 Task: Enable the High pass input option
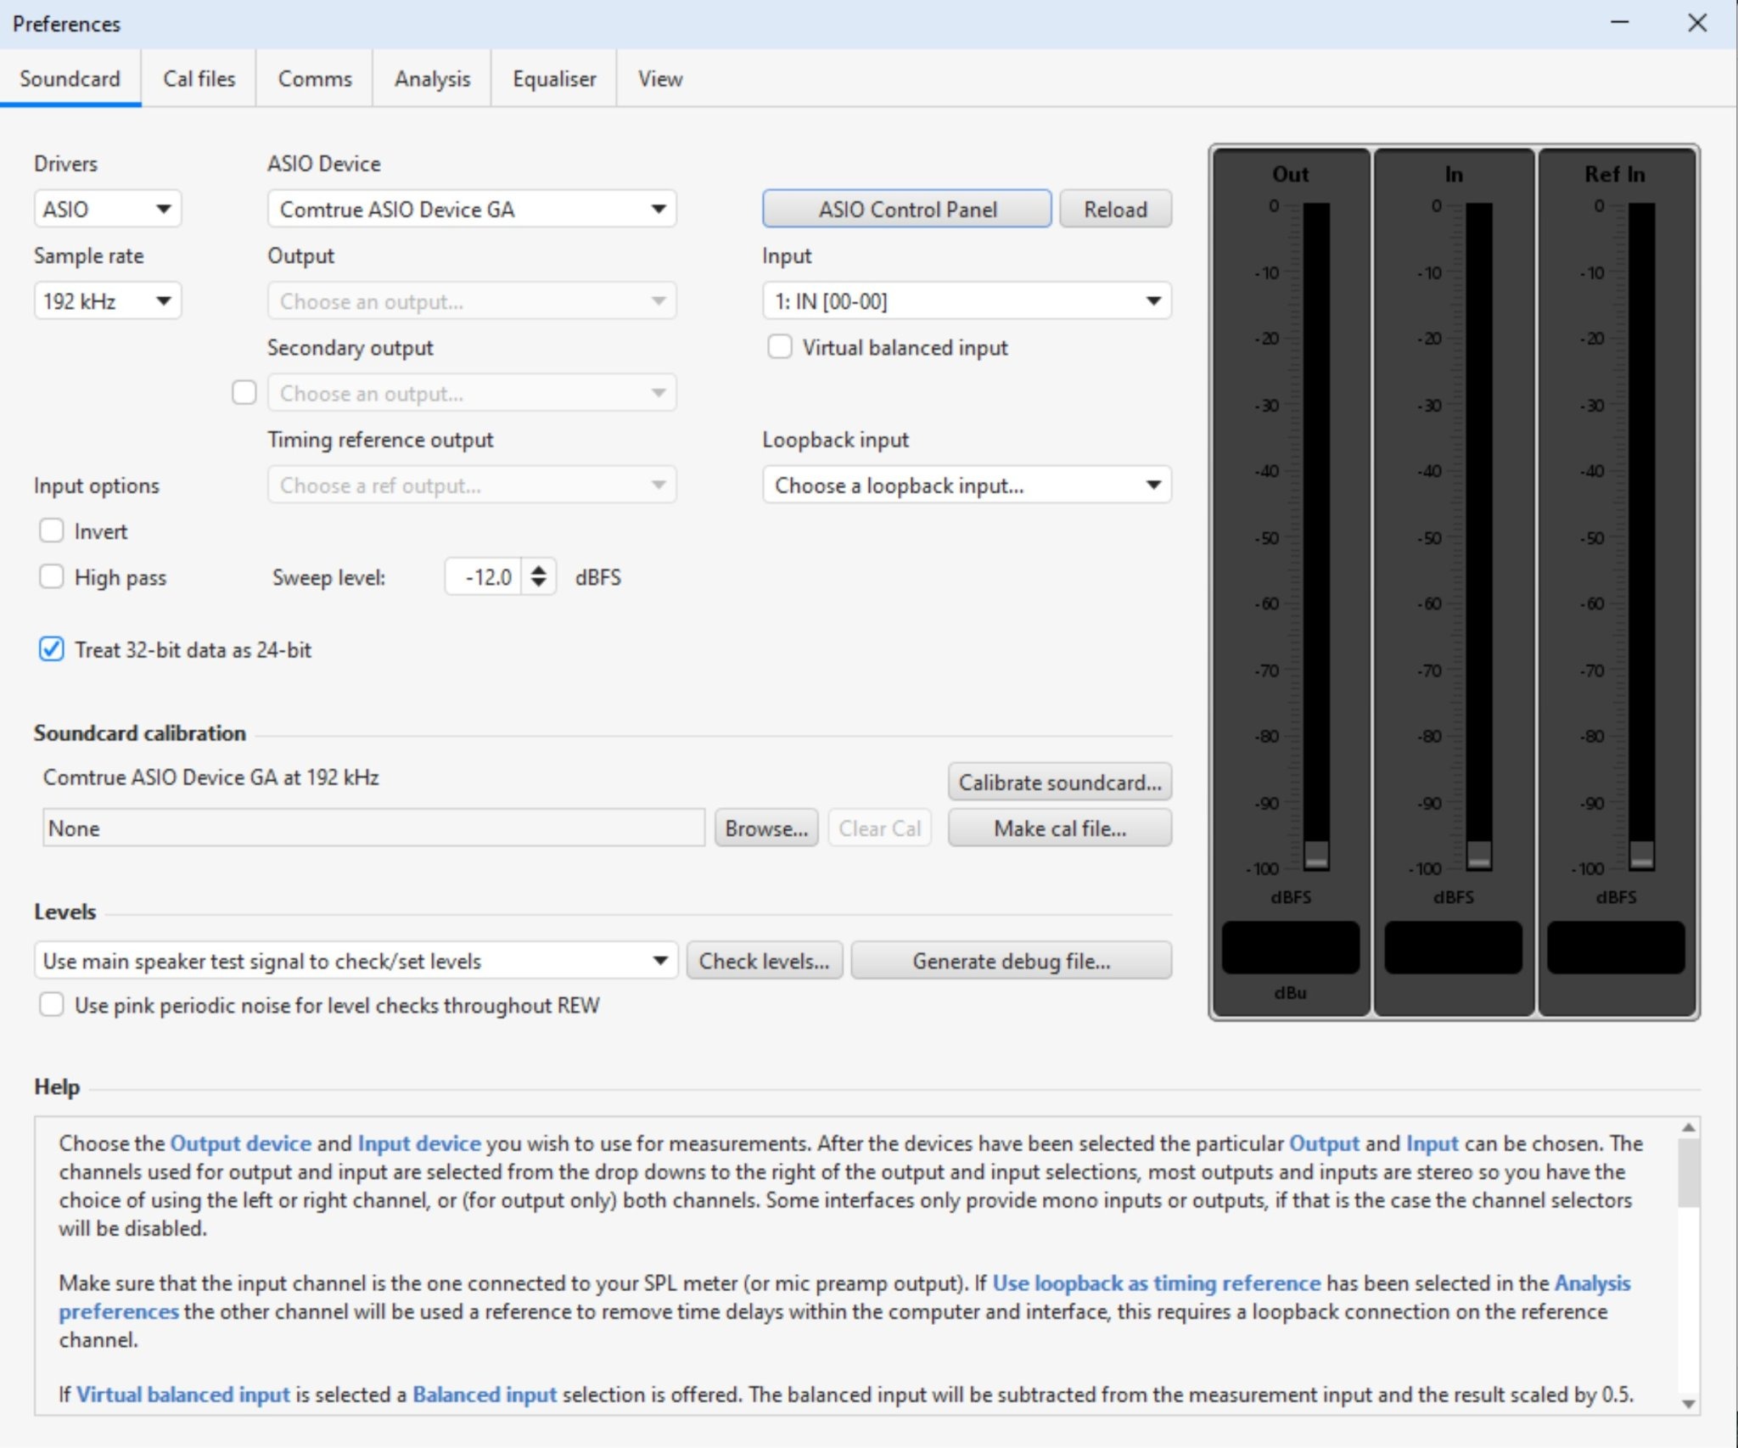coord(52,576)
